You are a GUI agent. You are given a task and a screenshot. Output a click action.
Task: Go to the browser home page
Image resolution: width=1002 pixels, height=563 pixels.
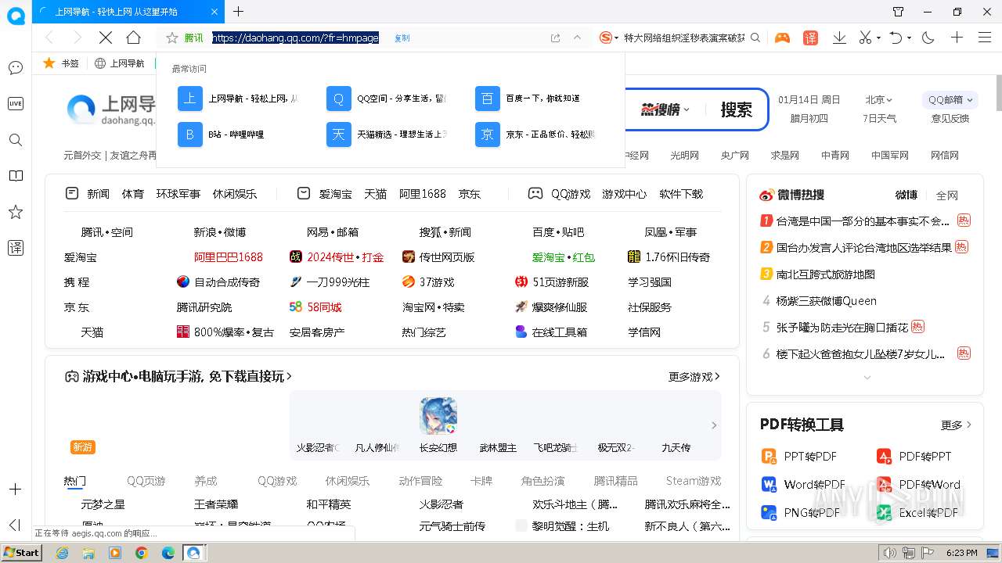134,38
